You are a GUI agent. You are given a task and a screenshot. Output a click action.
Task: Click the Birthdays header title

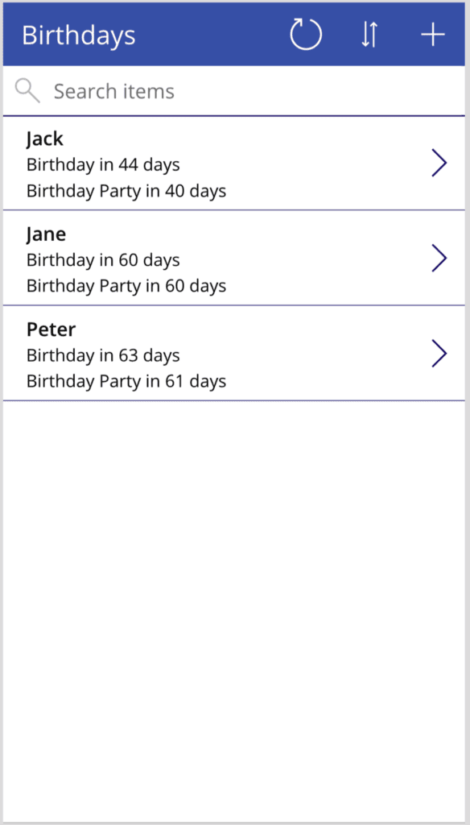(x=79, y=35)
